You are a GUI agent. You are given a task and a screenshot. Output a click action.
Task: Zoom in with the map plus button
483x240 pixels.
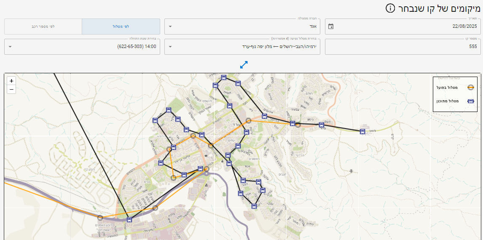pos(11,81)
